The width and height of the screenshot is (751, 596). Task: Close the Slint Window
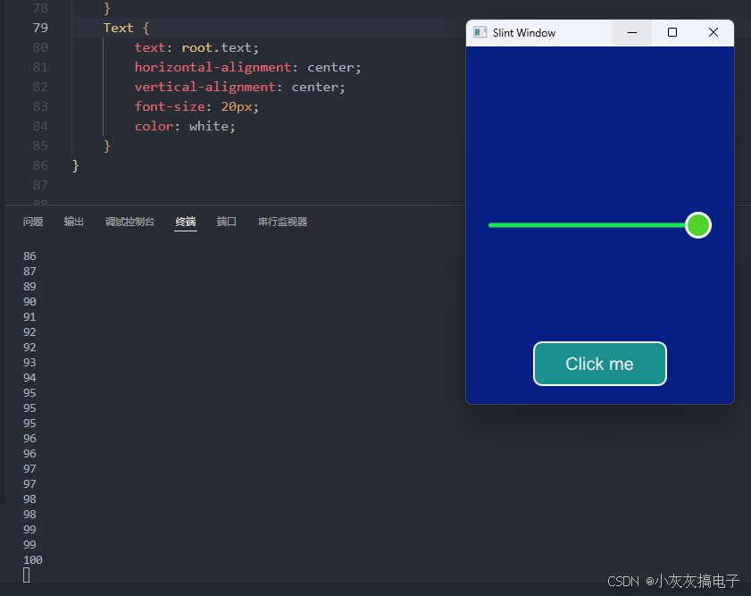[x=713, y=32]
